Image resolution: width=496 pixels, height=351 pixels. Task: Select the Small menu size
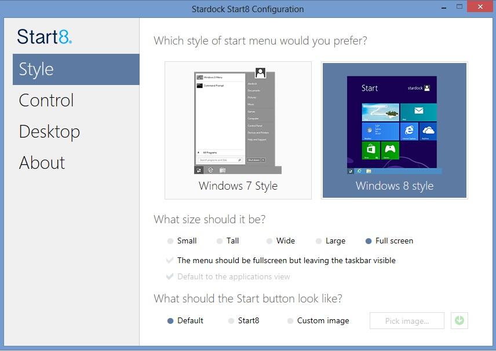click(x=170, y=241)
